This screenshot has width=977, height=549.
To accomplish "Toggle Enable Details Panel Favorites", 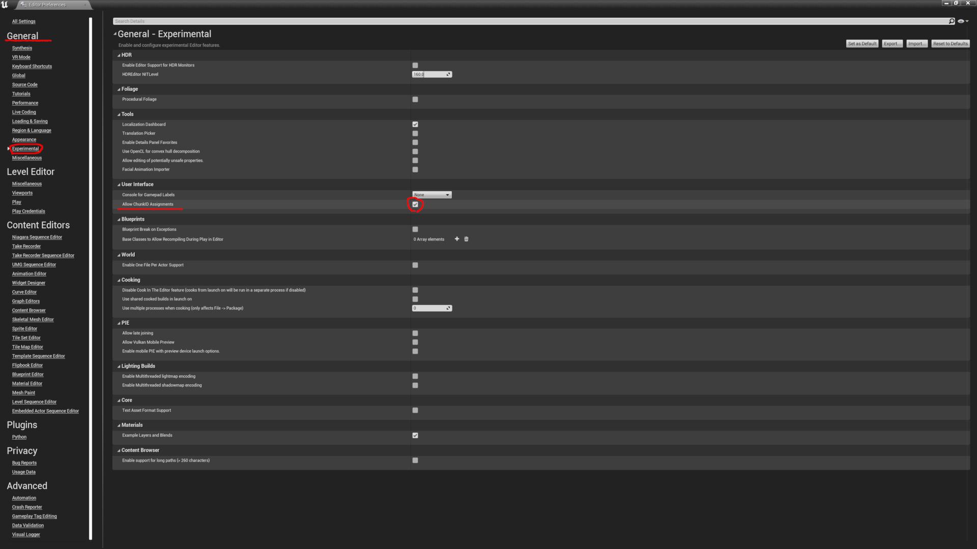I will (x=415, y=143).
